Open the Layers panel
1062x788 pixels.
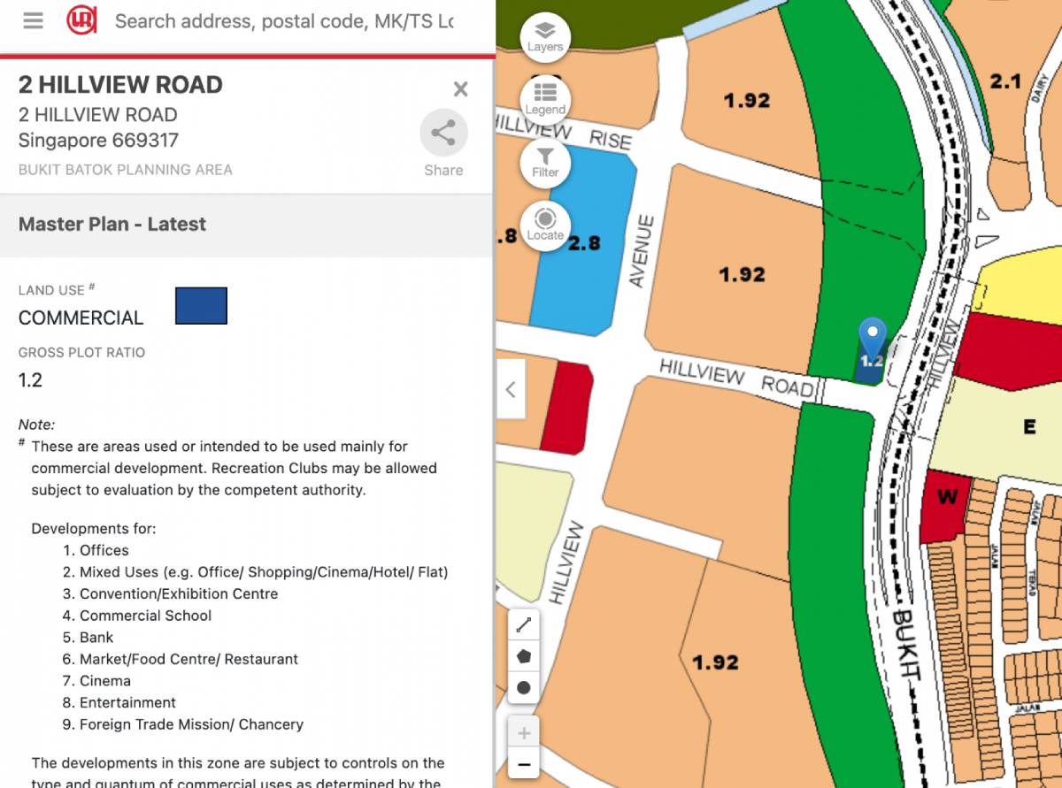[x=545, y=36]
